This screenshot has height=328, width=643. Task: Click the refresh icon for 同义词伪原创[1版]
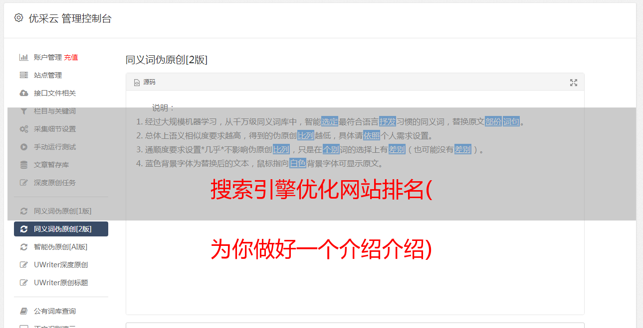(23, 211)
